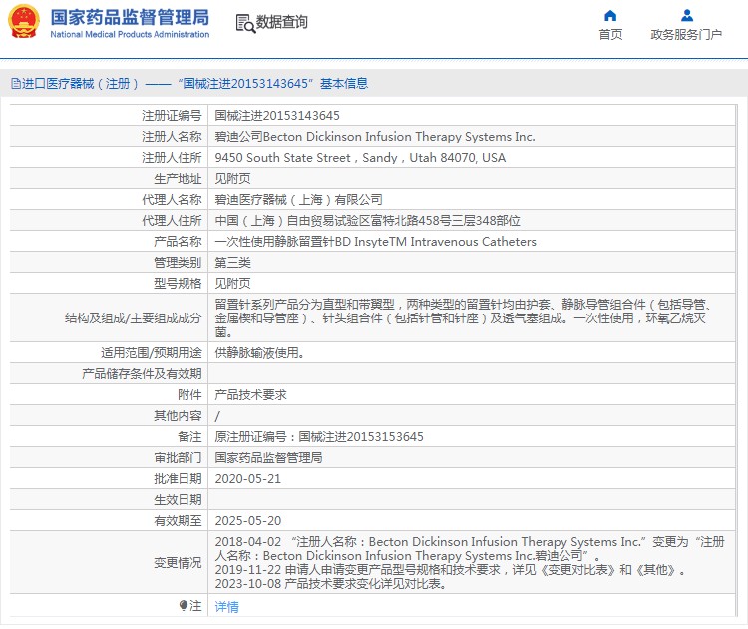Open 政务服务门户 navigation item

click(686, 34)
